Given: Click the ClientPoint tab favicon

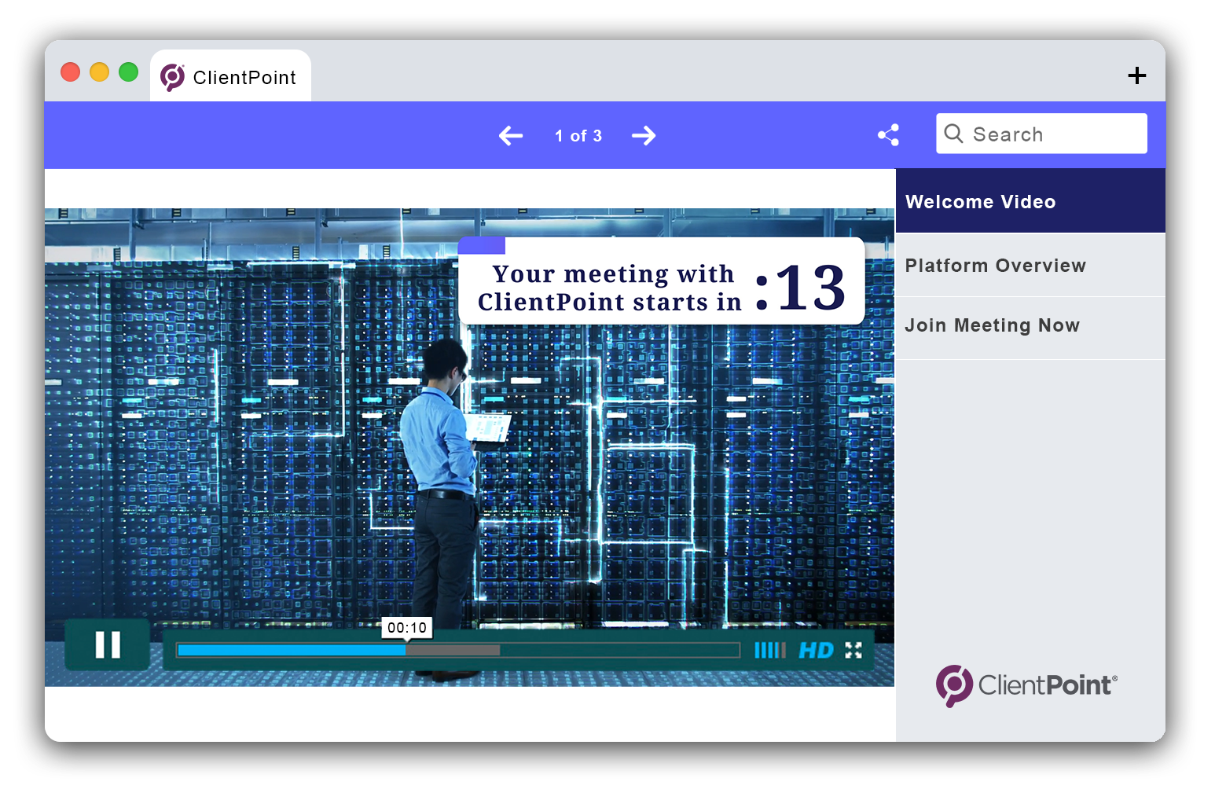Looking at the screenshot, I should pyautogui.click(x=172, y=77).
